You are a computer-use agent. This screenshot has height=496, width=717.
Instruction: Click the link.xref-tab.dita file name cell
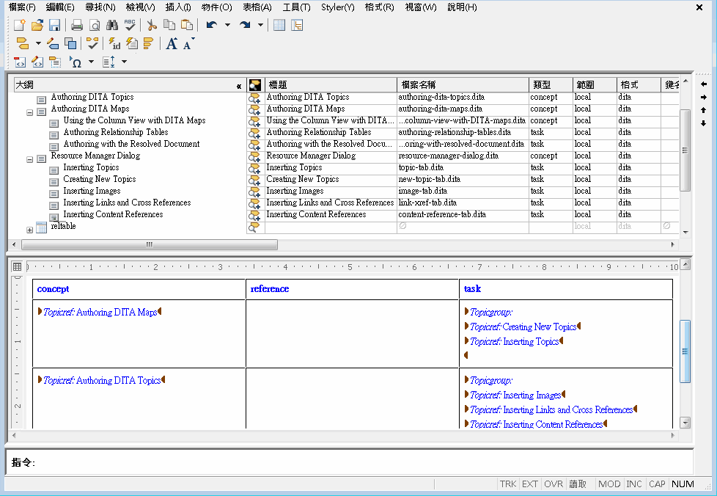point(463,203)
